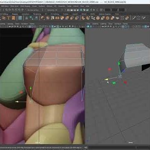This screenshot has height=150, width=150.
Task: Select the T-shaped Type tool shelf icon
Action: (x=9, y=18)
